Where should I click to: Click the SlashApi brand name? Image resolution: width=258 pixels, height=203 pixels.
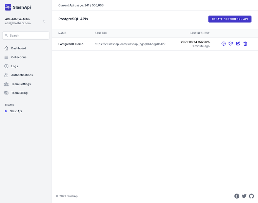[22, 7]
